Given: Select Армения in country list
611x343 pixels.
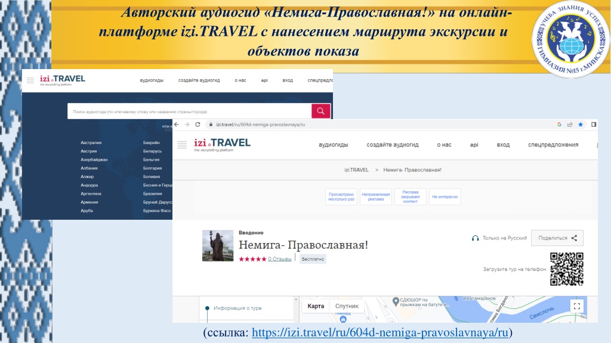Looking at the screenshot, I should 90,202.
